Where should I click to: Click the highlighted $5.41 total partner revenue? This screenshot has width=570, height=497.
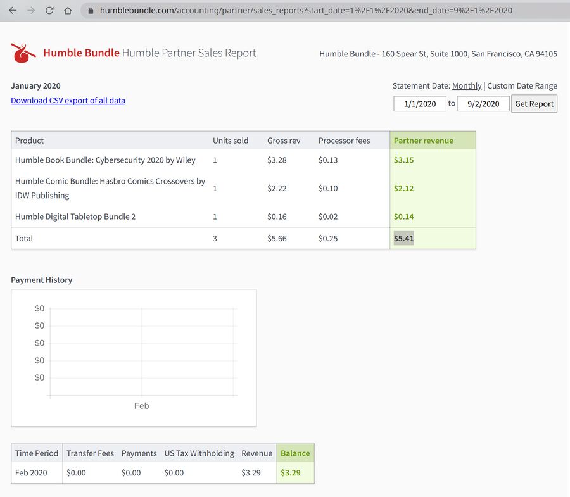(404, 238)
